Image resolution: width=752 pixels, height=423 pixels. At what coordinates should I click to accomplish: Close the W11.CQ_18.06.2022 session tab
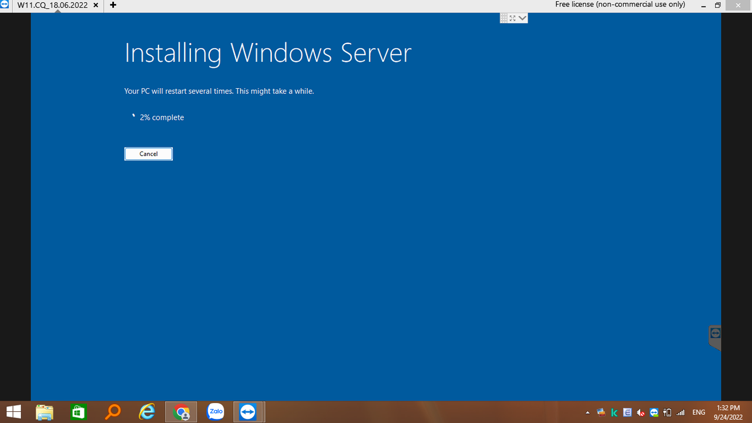coord(96,5)
